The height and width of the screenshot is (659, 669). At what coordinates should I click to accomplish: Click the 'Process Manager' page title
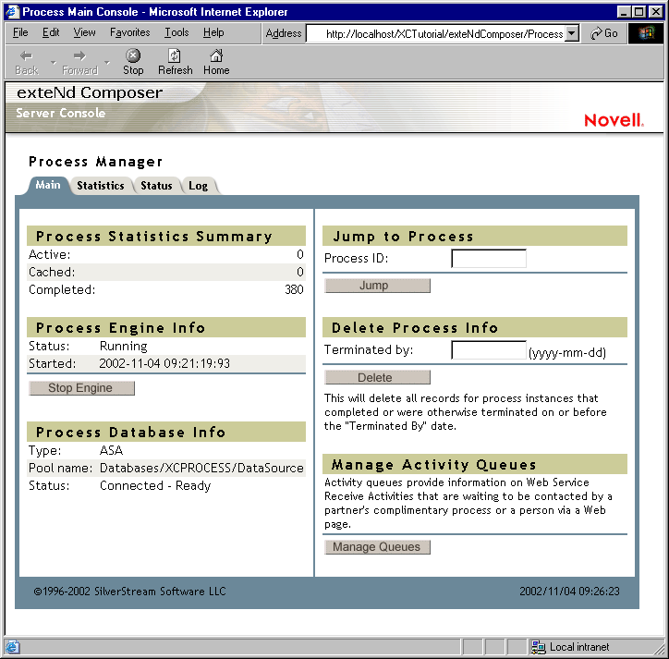coord(95,162)
